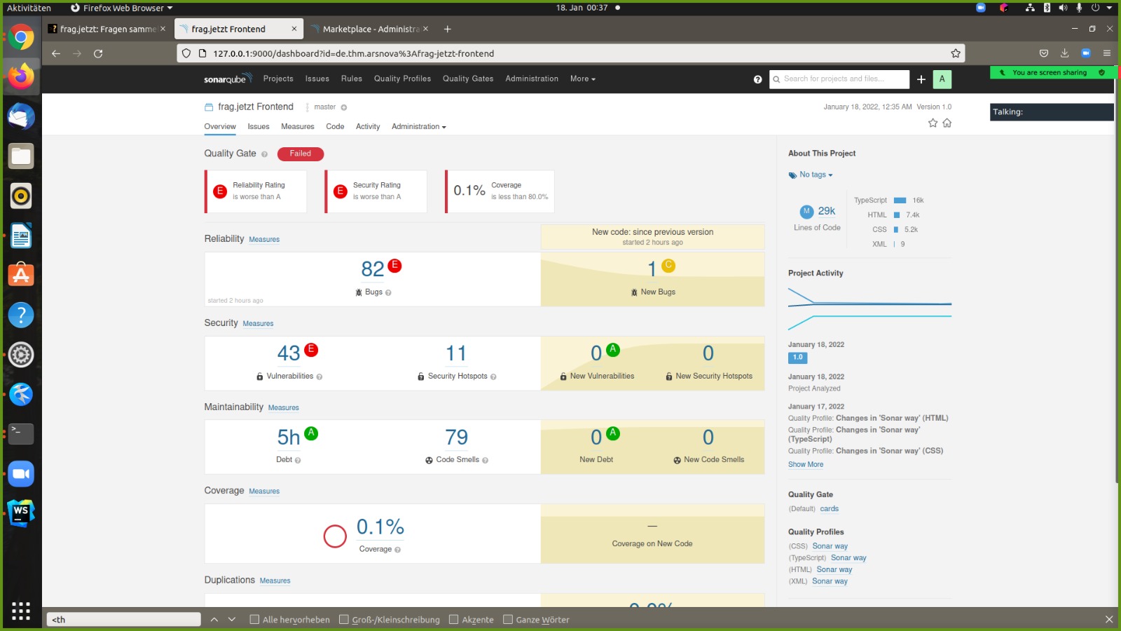1121x631 pixels.
Task: Click the home icon to set homepage
Action: coord(947,123)
